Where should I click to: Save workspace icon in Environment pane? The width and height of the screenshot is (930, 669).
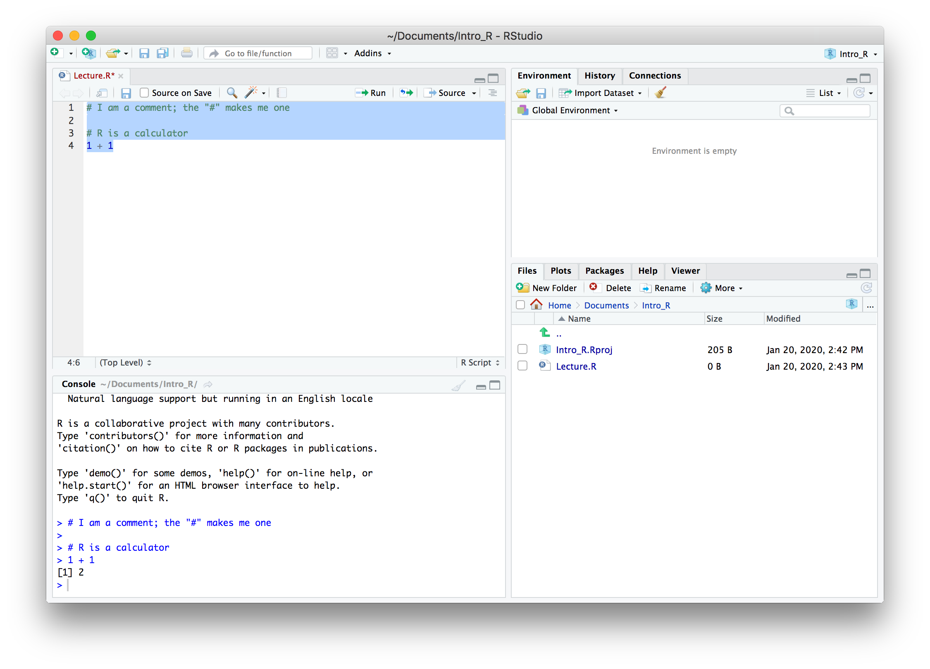coord(541,93)
